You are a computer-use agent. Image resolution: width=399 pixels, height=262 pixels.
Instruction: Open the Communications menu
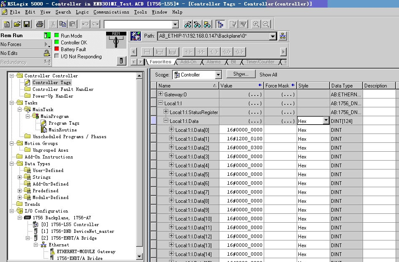[x=111, y=12]
